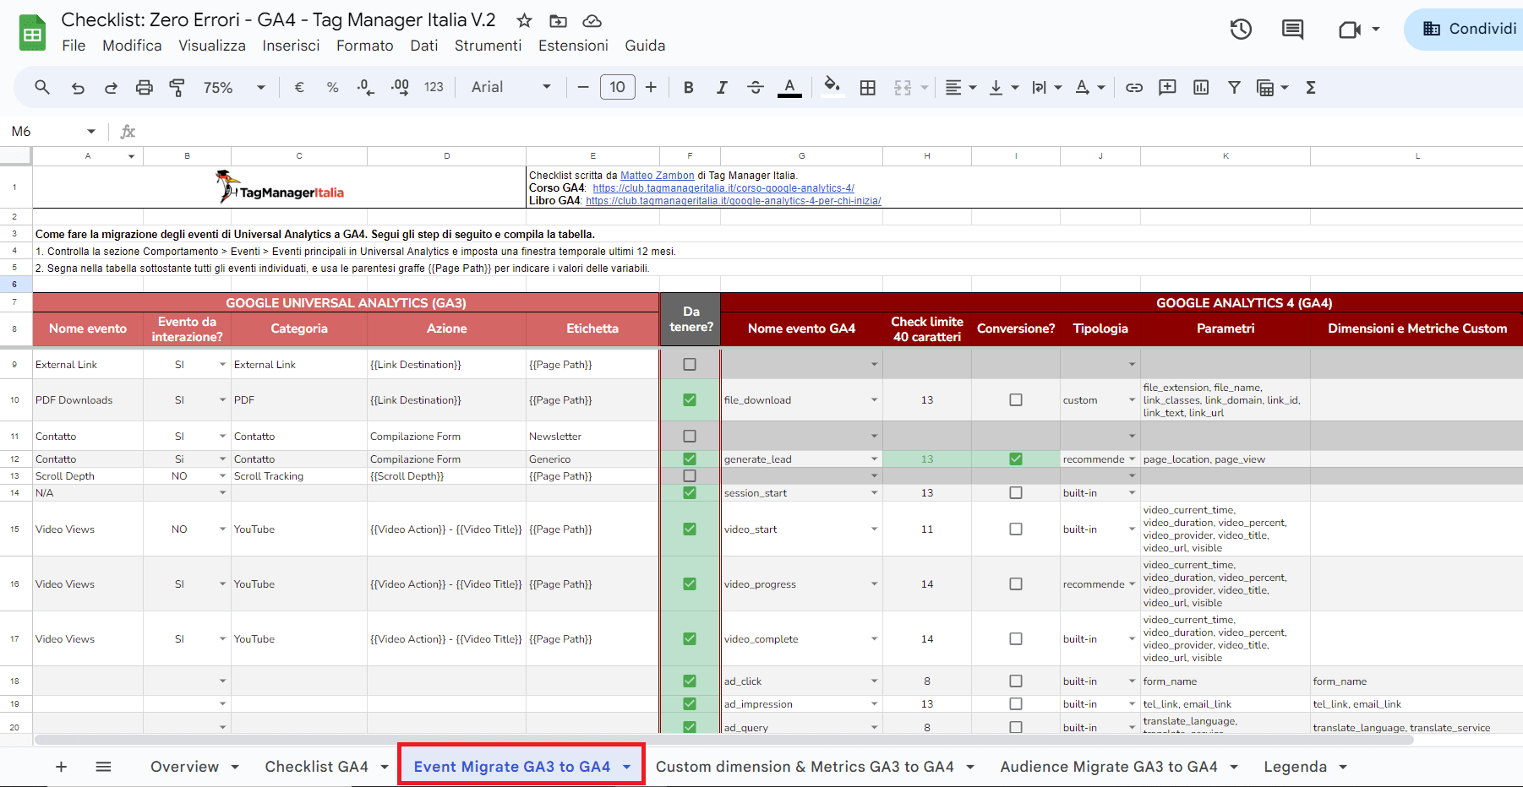This screenshot has width=1523, height=787.
Task: Open vertical align dropdown
Action: pyautogui.click(x=1003, y=87)
